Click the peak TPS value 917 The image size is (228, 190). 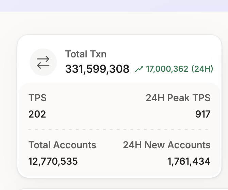click(203, 114)
